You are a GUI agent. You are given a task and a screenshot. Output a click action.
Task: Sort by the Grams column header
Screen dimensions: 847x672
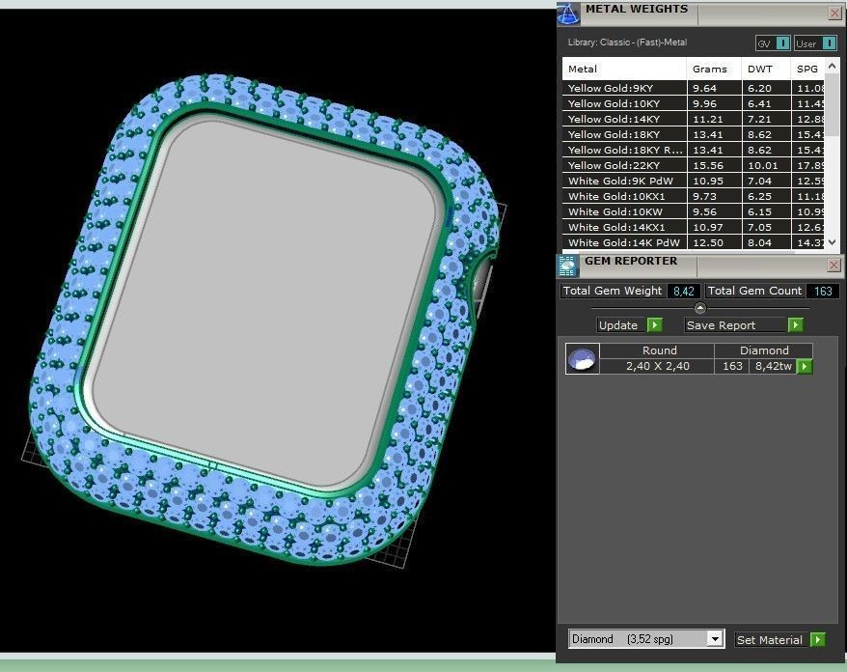714,69
